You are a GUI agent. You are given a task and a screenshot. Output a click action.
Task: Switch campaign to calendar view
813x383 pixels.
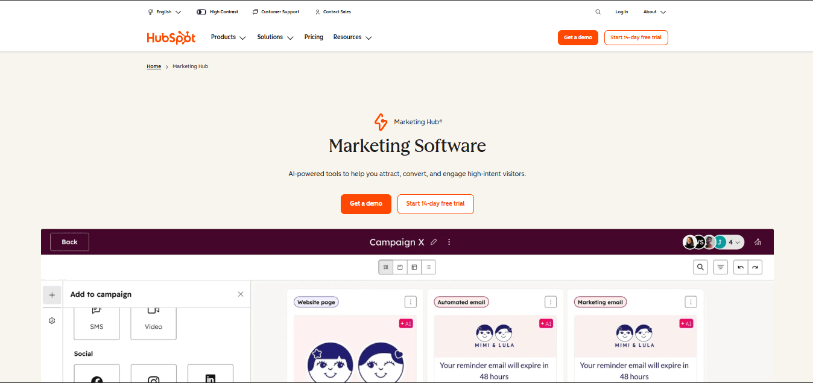point(400,267)
